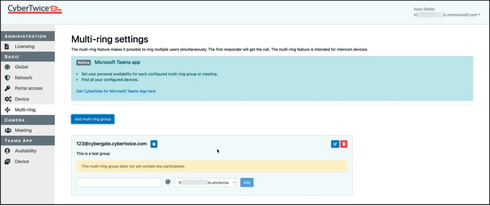Delete the multi-ring group with trash icon

(x=344, y=144)
